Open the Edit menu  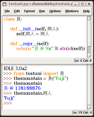(17, 11)
